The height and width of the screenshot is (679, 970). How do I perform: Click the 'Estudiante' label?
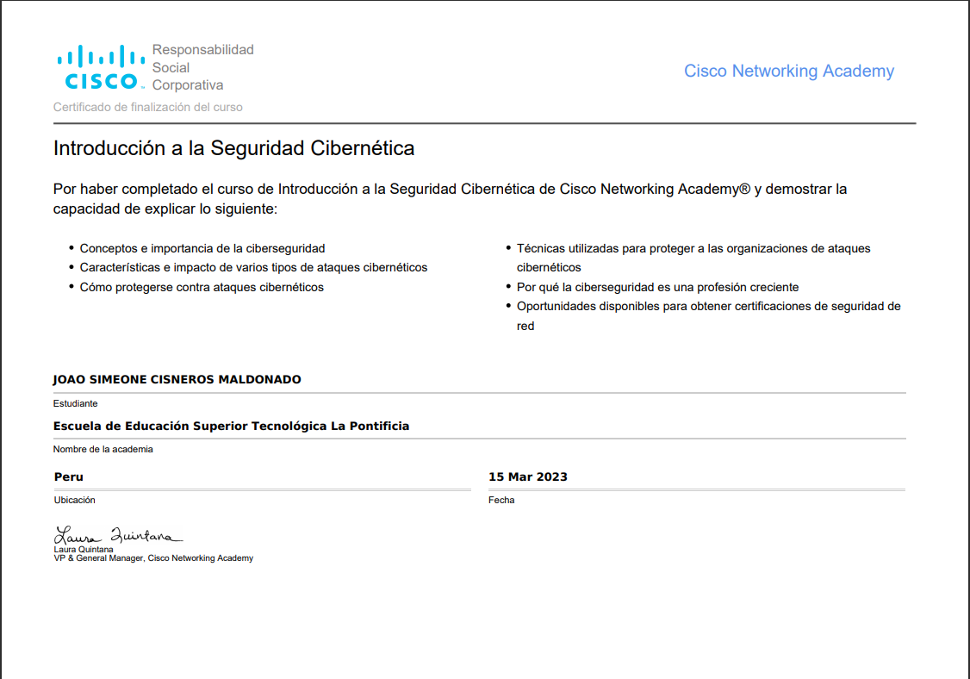coord(76,403)
